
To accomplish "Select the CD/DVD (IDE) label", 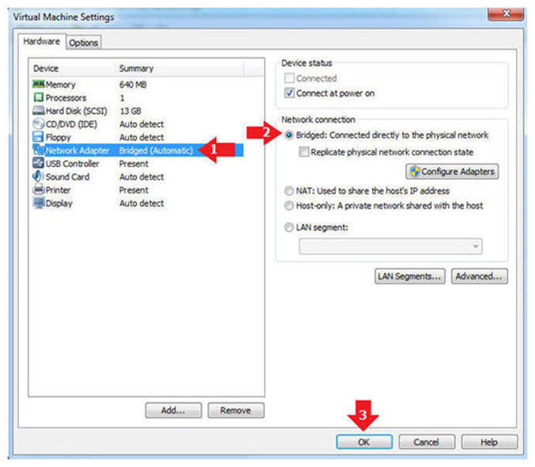I will pyautogui.click(x=71, y=124).
